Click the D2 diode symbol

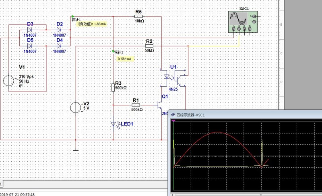pos(59,29)
